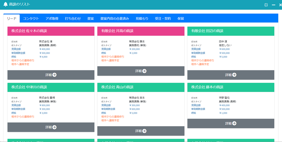
Task: Click 相手からの連絡待ち in 中津川 card
Action: [23, 116]
